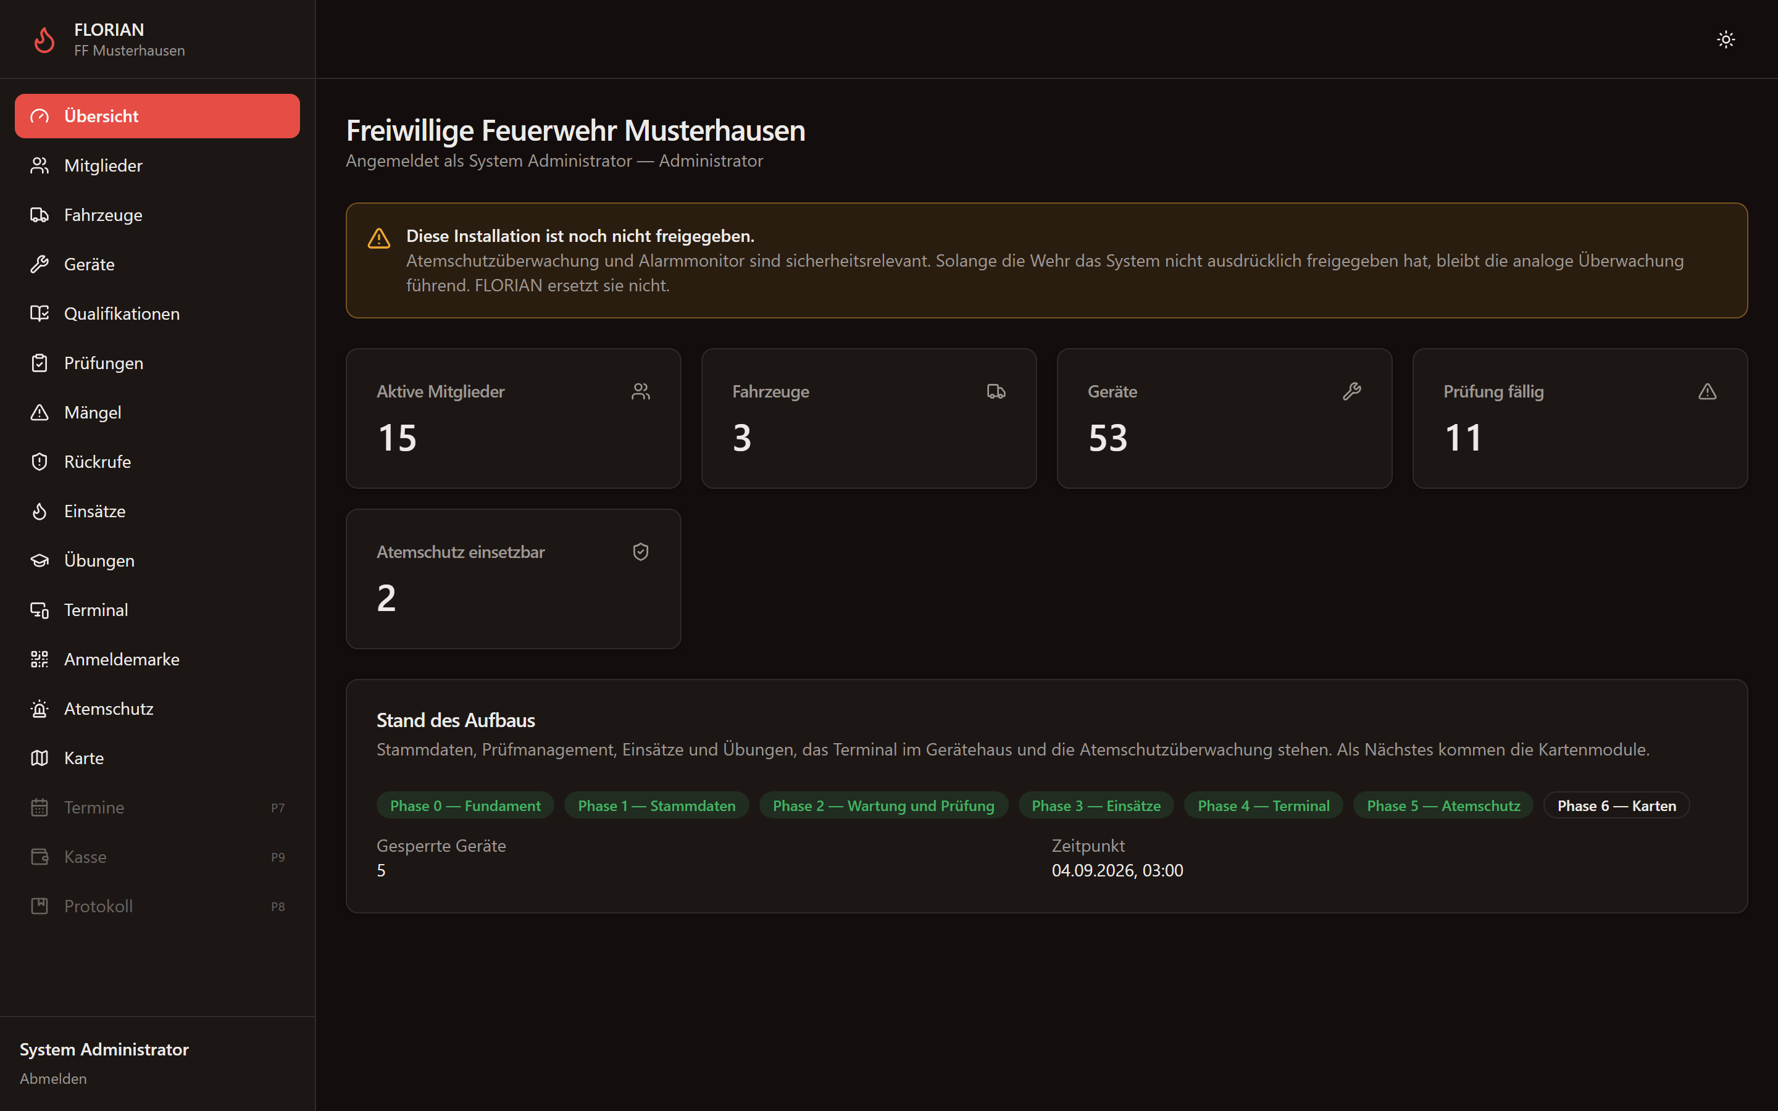Click the Übungen graduation cap icon
Screen dimensions: 1778x1111
[x=40, y=560]
